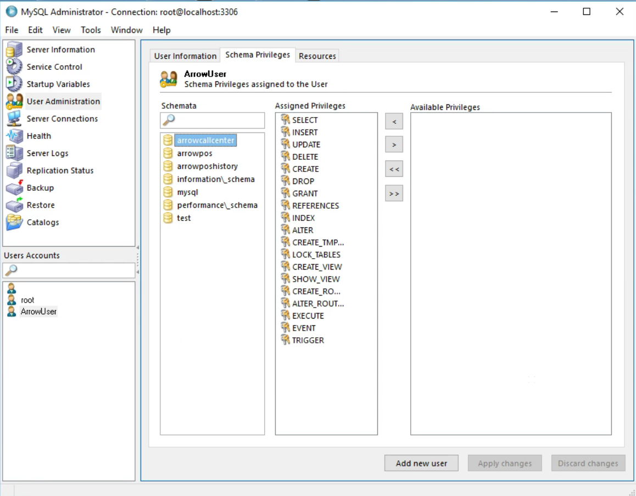Viewport: 636px width, 496px height.
Task: Open the Server Logs icon
Action: [x=14, y=153]
